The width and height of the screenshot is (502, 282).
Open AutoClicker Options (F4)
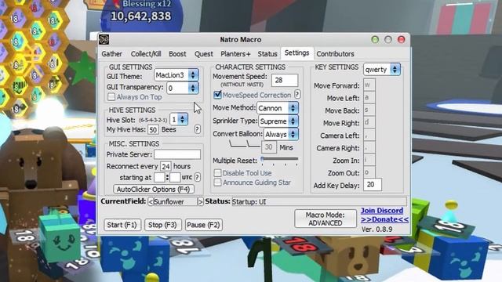click(x=154, y=190)
